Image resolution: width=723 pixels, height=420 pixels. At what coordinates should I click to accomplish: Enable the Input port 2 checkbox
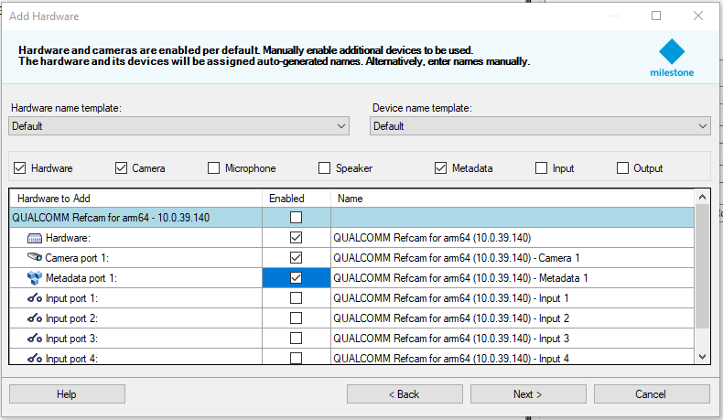click(x=296, y=318)
